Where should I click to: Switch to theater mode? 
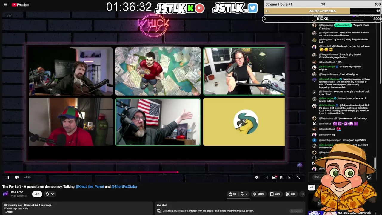click(x=282, y=177)
